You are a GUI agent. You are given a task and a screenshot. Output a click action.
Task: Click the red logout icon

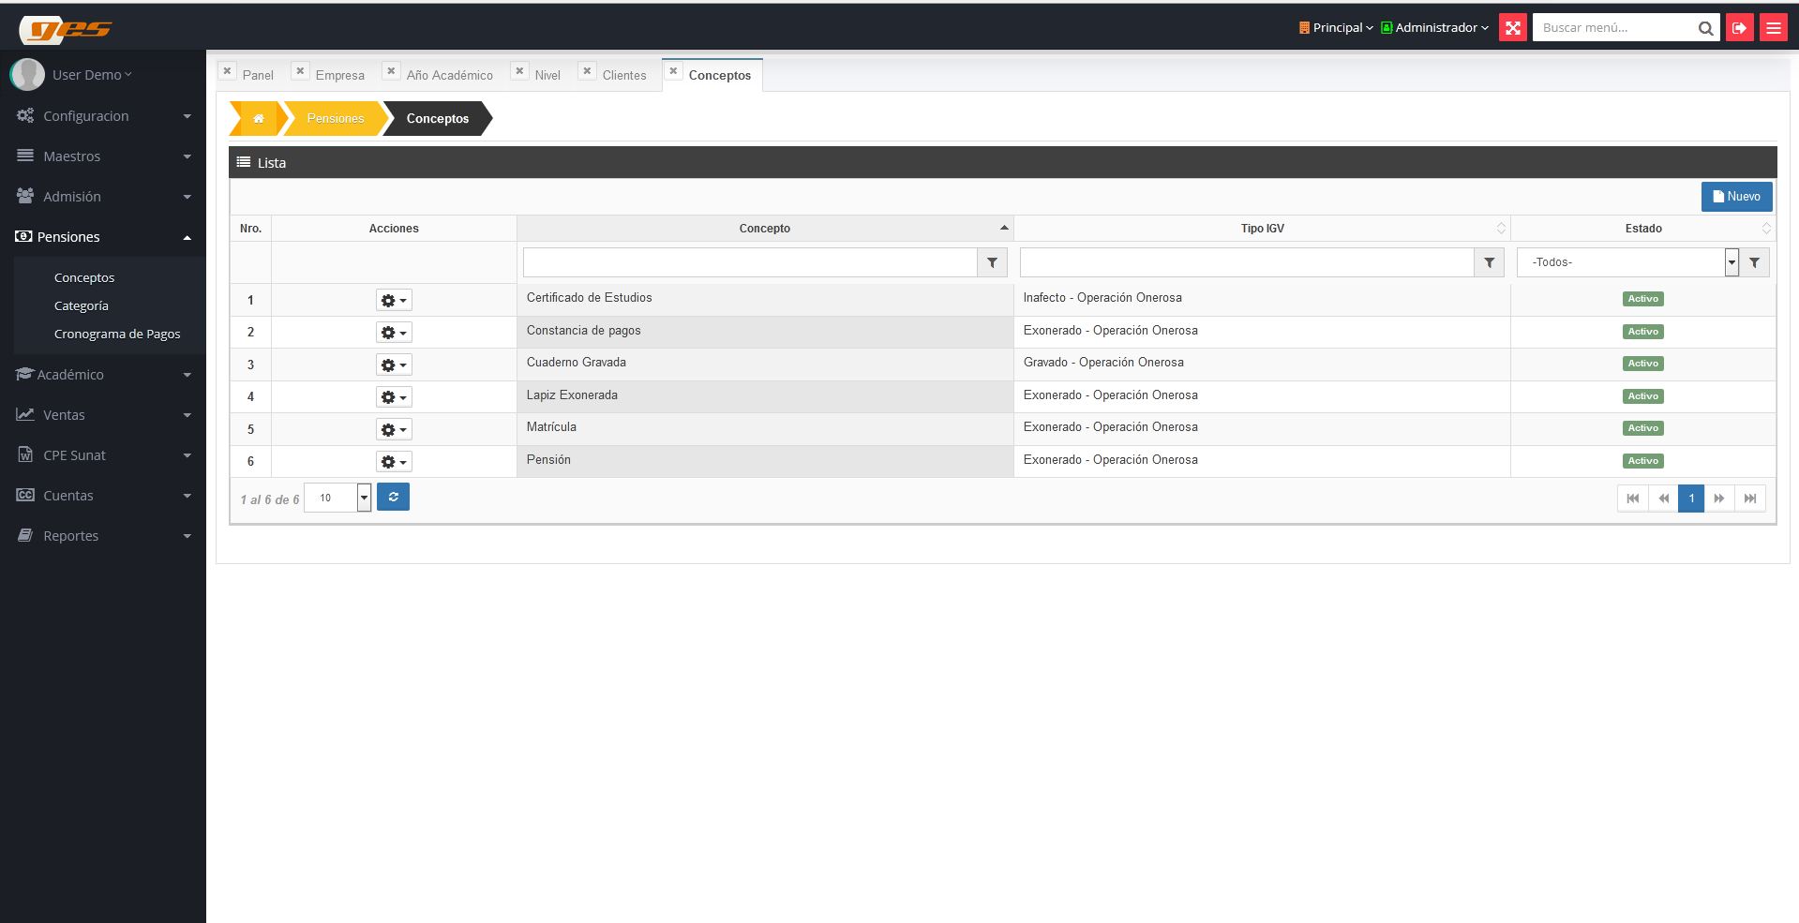[x=1739, y=28]
